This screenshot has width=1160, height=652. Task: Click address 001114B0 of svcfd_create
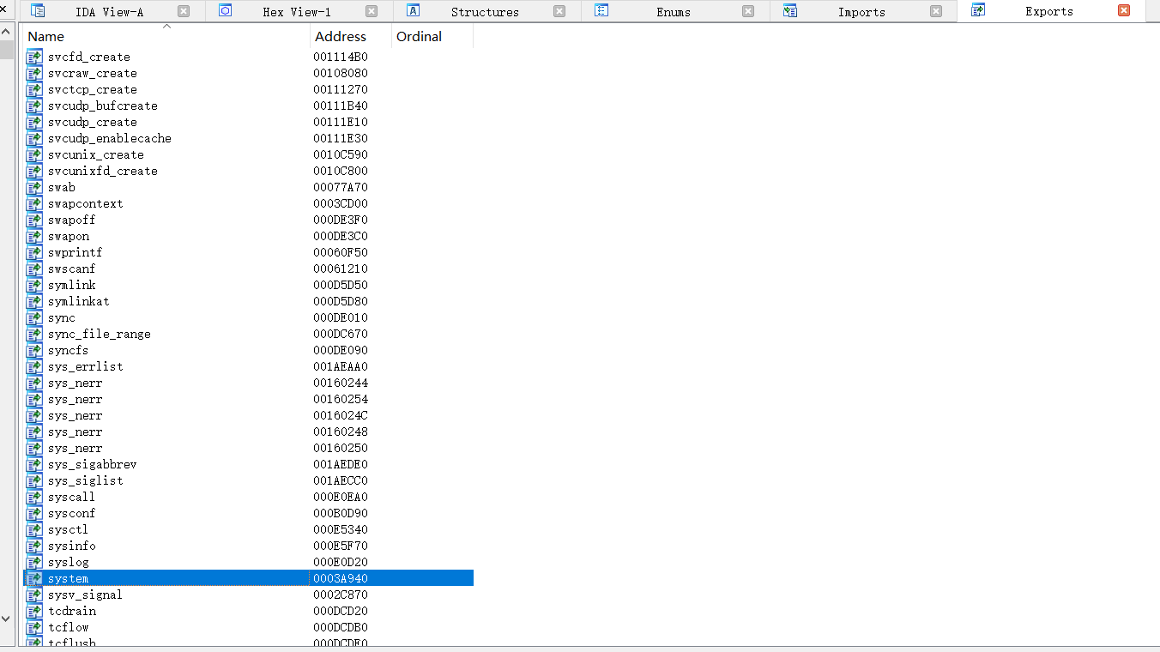point(340,57)
